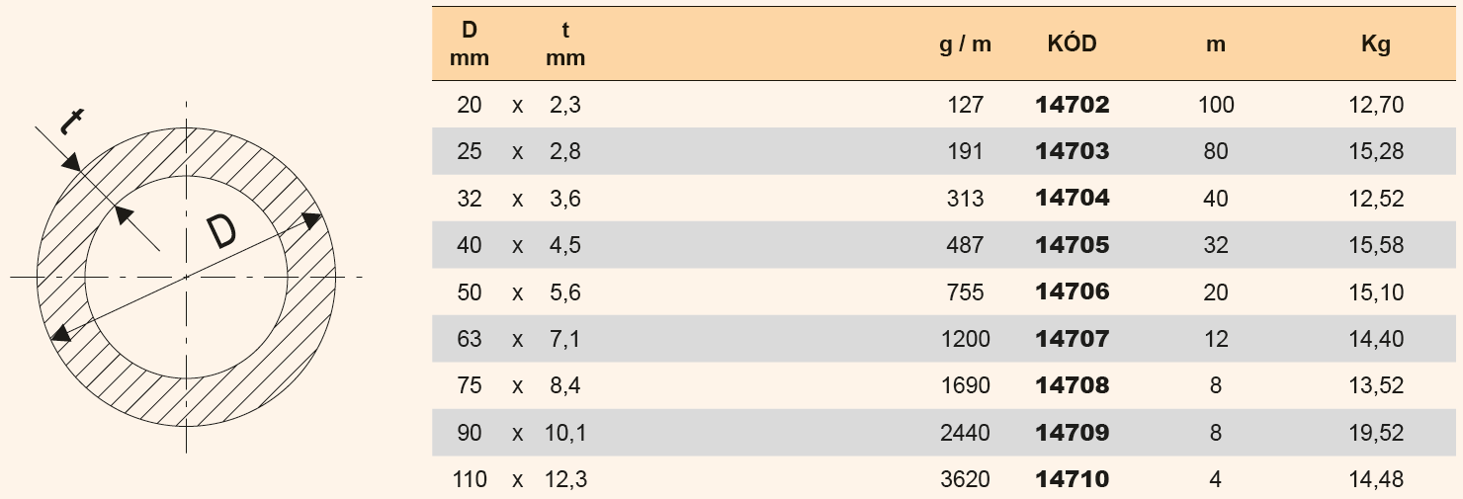Click the D mm column header
This screenshot has height=499, width=1463.
pyautogui.click(x=470, y=44)
